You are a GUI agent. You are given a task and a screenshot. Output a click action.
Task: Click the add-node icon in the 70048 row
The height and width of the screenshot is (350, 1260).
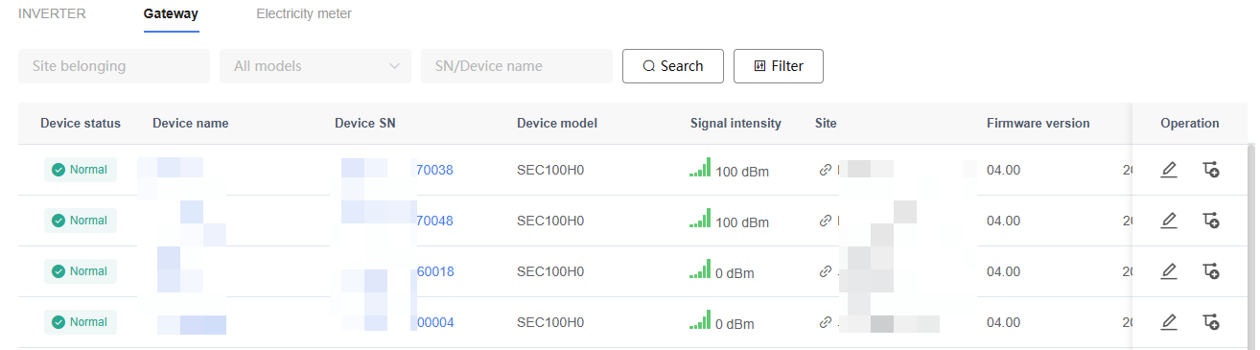1210,221
